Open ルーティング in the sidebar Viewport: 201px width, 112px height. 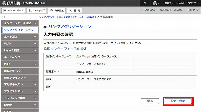pyautogui.click(x=20, y=57)
